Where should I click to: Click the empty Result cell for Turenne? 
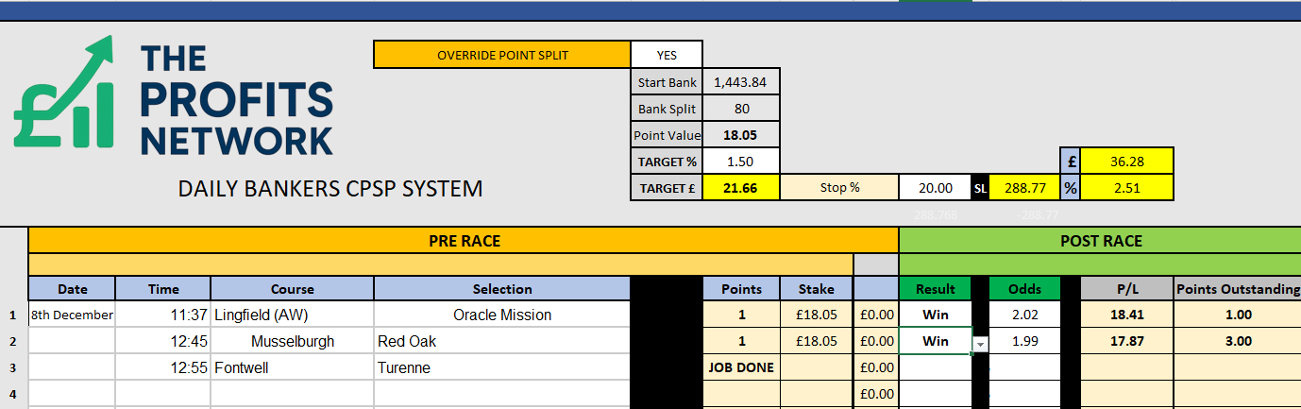click(x=936, y=367)
